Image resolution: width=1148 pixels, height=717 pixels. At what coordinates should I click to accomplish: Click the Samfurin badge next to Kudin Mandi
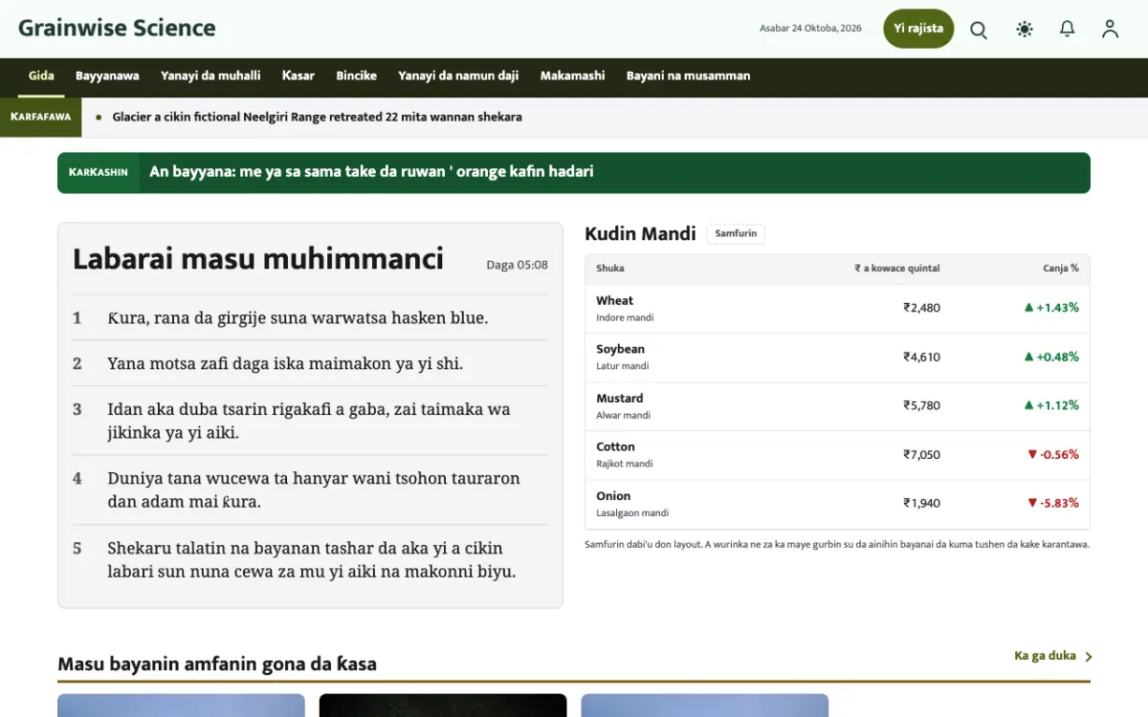pyautogui.click(x=736, y=234)
